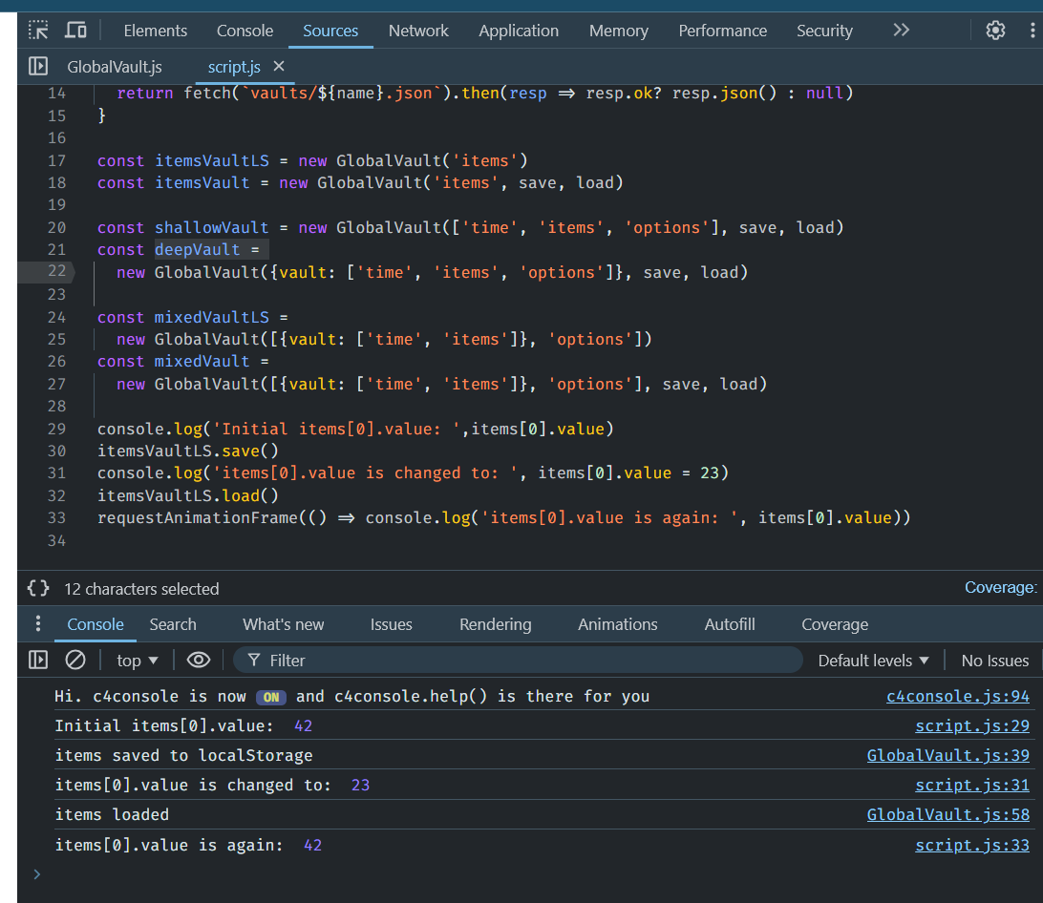Follow the GlobalVault.js:39 source link
This screenshot has width=1043, height=903.
[947, 755]
